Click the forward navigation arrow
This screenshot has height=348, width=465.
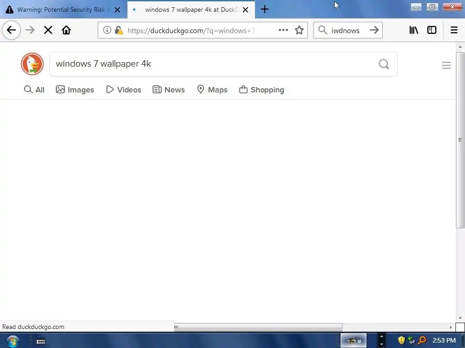pos(30,30)
